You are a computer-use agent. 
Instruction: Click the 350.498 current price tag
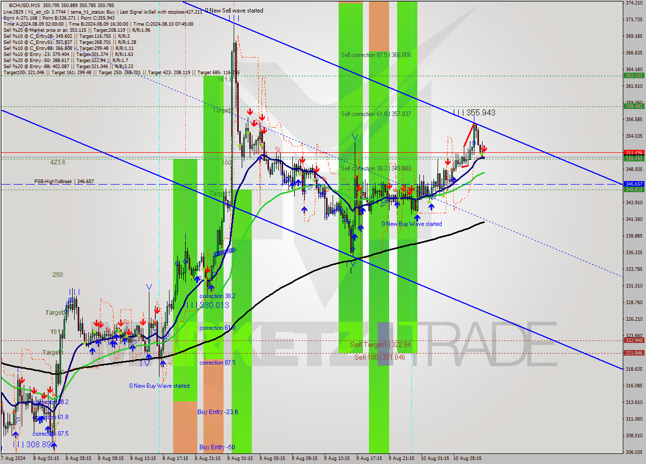(x=634, y=158)
